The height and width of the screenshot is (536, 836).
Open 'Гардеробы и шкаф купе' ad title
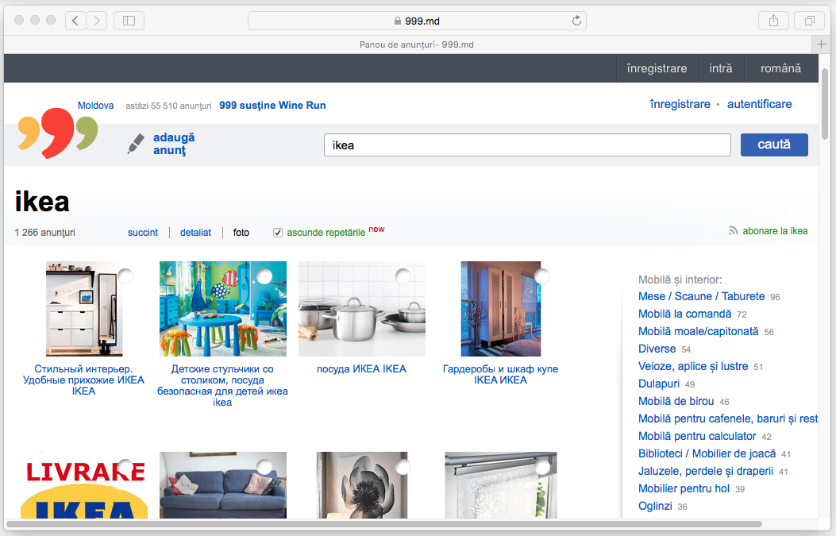tap(501, 374)
